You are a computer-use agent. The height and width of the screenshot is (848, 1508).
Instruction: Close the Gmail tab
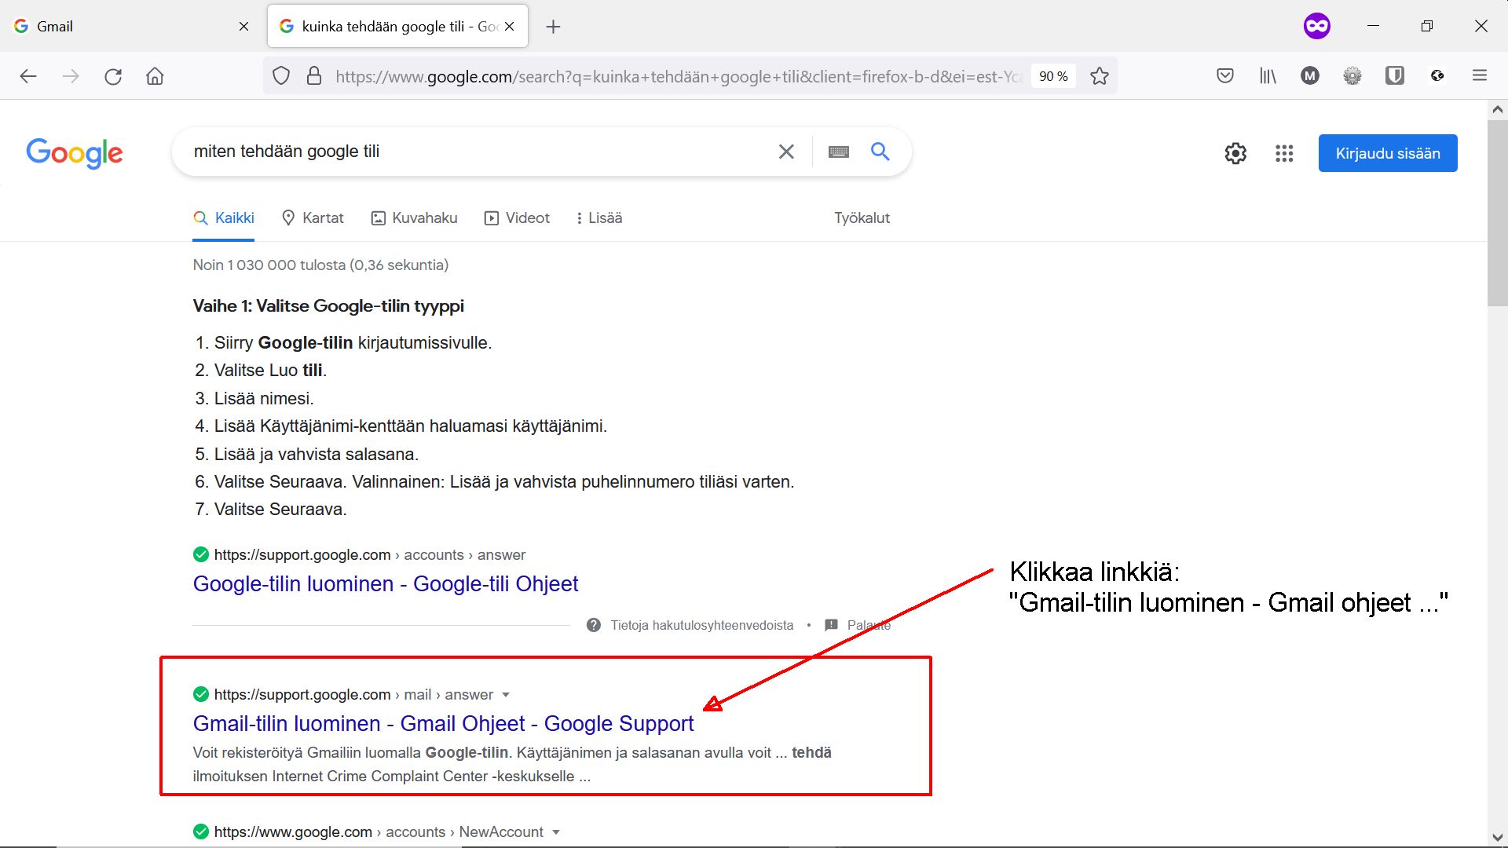[243, 26]
